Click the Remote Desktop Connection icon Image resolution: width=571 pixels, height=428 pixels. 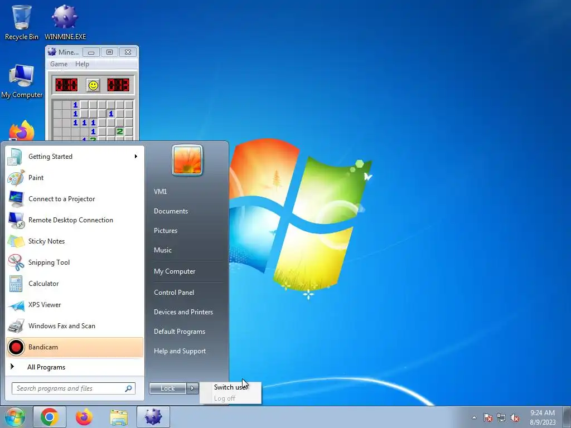(16, 220)
